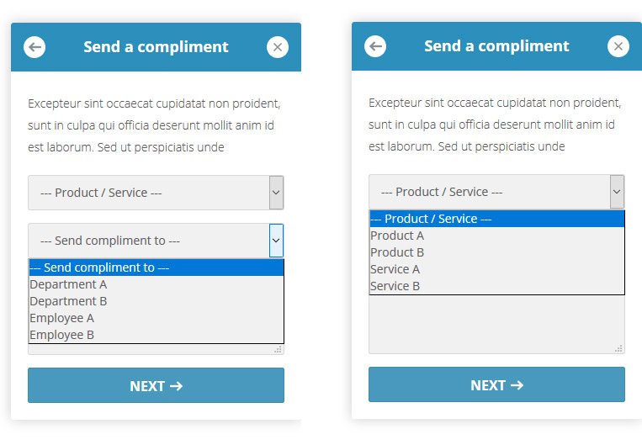Screen dimensions: 642x445
Task: Click back arrow icon in right panel header
Action: [375, 46]
